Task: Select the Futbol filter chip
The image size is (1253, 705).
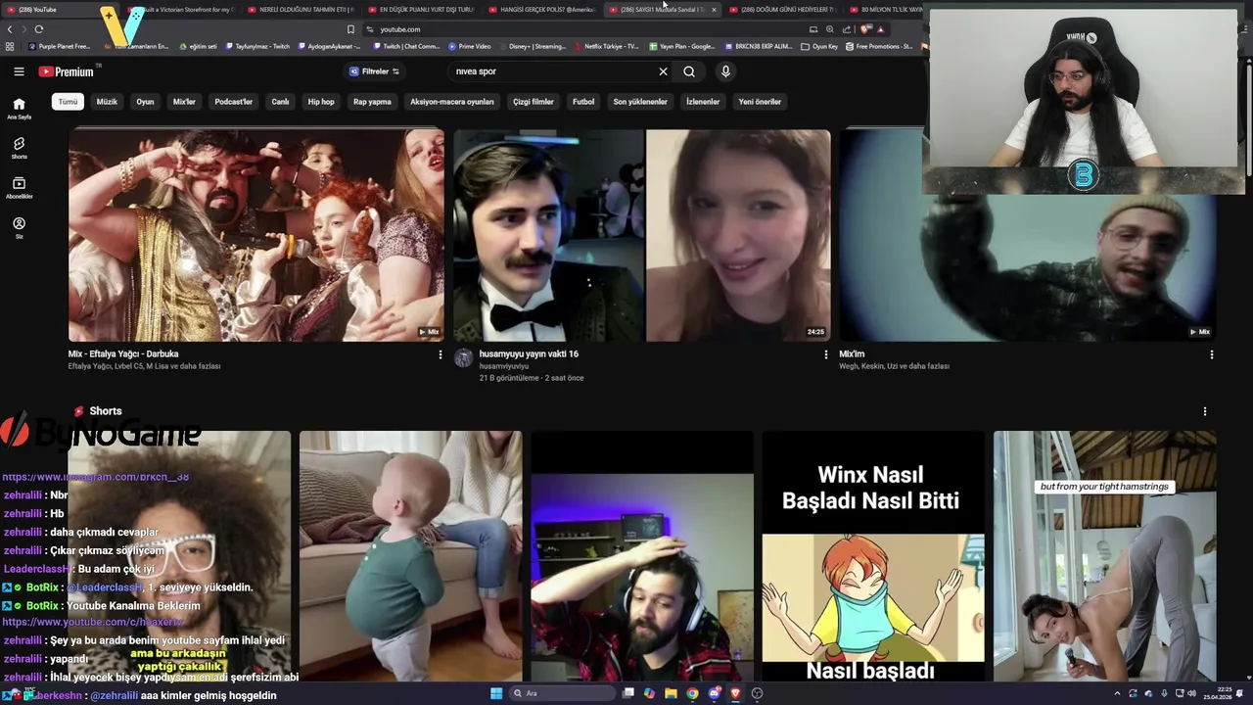Action: coord(583,102)
